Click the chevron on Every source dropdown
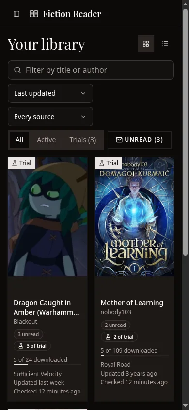189x410 pixels. (x=83, y=117)
